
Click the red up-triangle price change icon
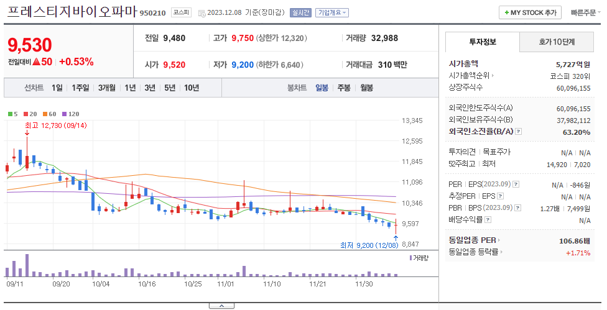tap(37, 62)
